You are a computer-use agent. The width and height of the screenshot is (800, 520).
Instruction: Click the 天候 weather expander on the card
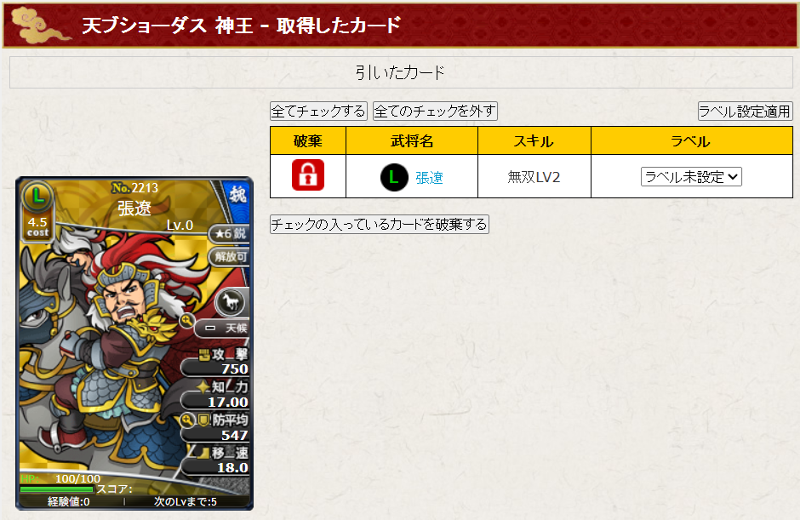222,329
